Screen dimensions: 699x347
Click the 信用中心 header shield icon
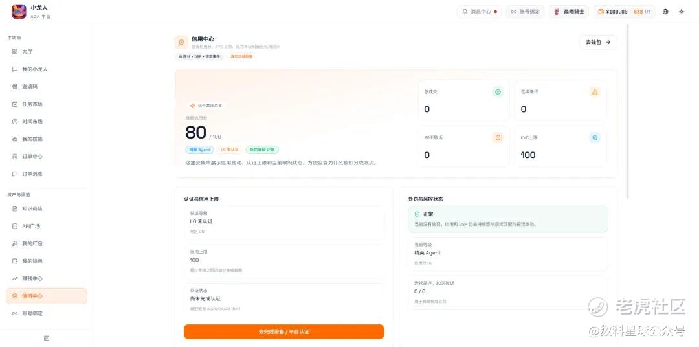click(181, 42)
